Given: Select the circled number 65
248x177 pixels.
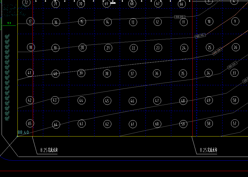Looking at the screenshot, I should tap(30, 123).
